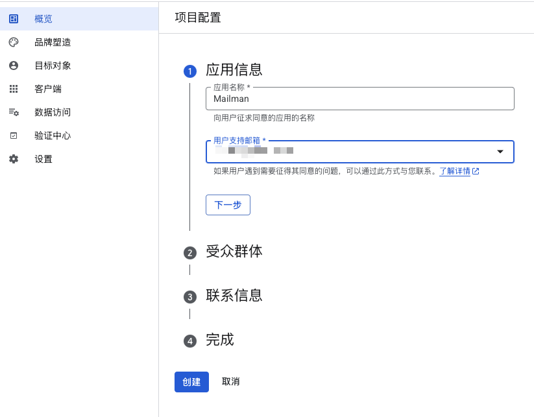The width and height of the screenshot is (534, 417).
Task: Open the 了解详情 link
Action: pos(455,171)
